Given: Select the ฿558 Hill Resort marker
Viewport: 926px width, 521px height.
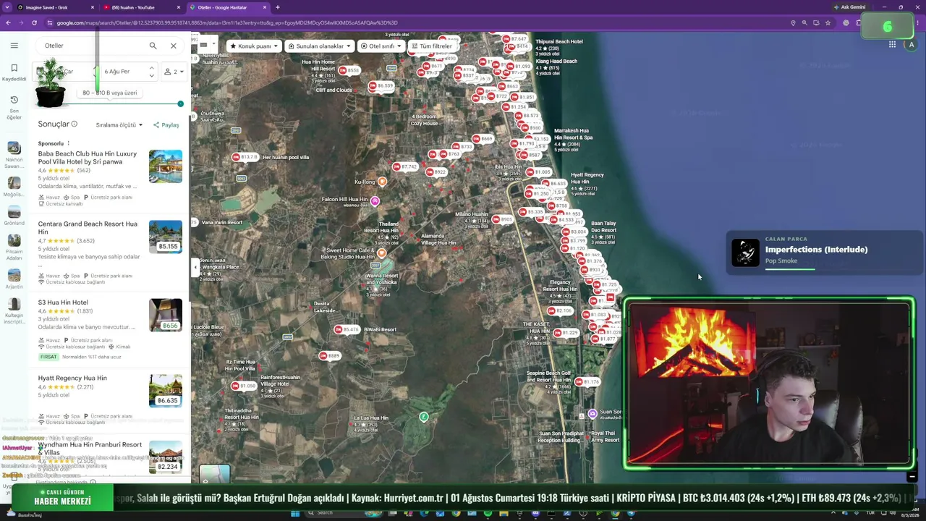Looking at the screenshot, I should 349,70.
